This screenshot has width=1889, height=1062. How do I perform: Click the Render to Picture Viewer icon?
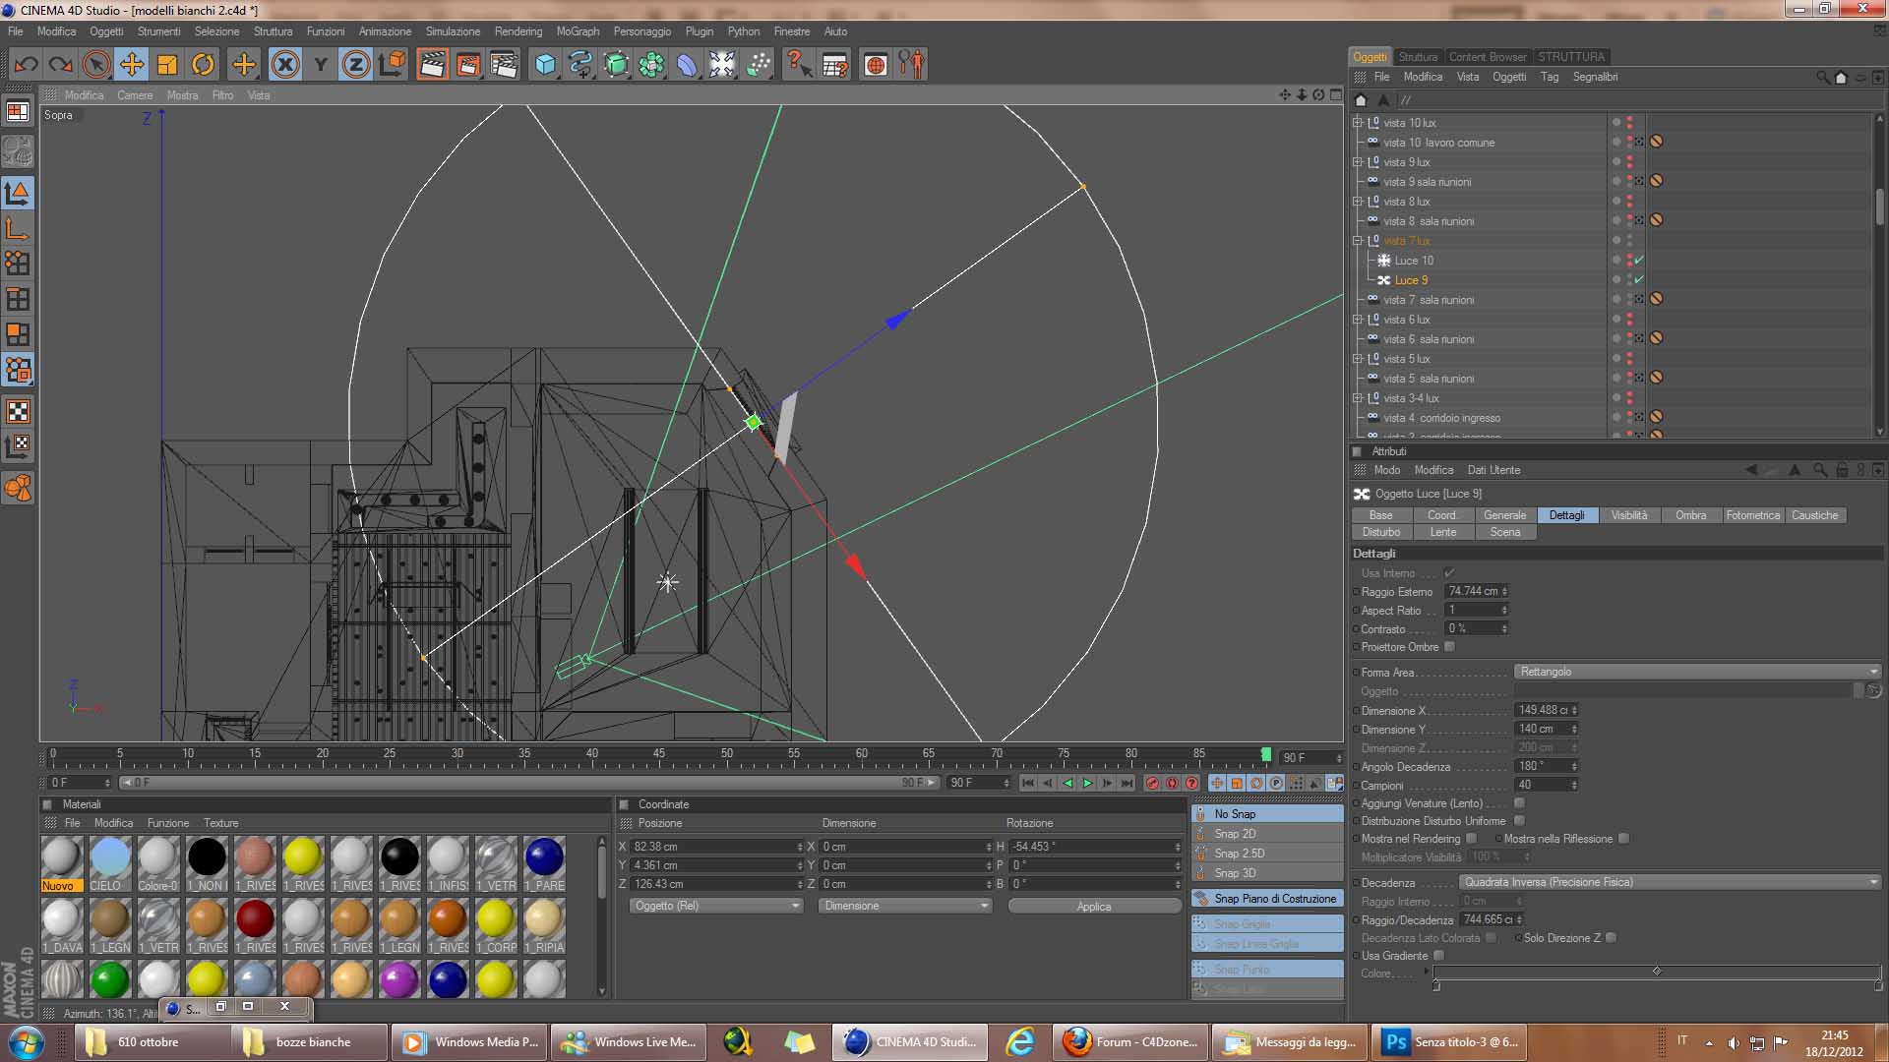(x=468, y=65)
